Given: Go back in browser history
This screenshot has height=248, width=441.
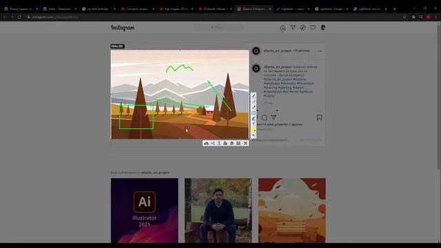Looking at the screenshot, I should (5, 17).
